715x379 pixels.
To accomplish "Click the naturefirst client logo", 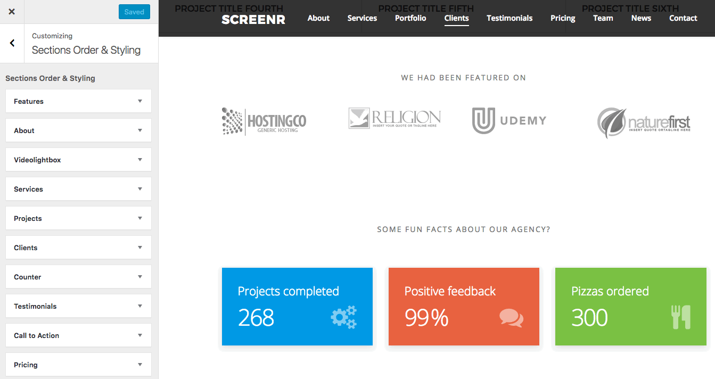I will coord(644,122).
